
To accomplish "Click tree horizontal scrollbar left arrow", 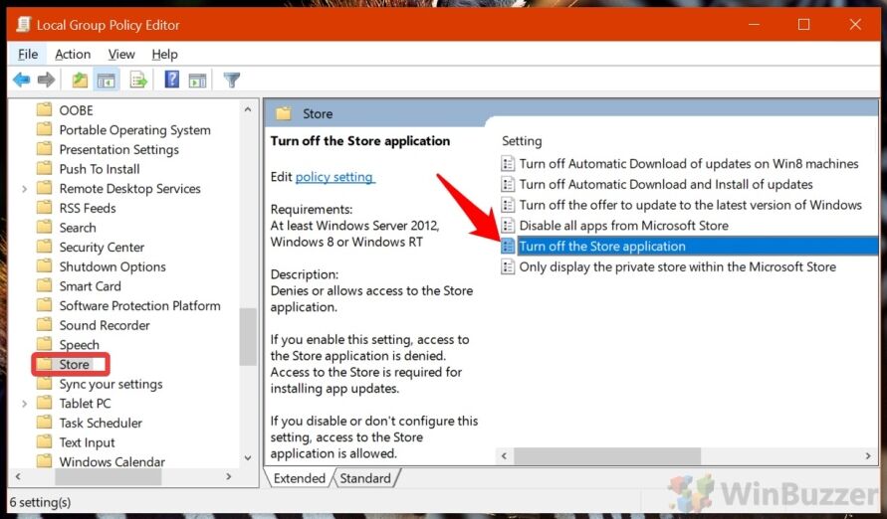I will (18, 476).
